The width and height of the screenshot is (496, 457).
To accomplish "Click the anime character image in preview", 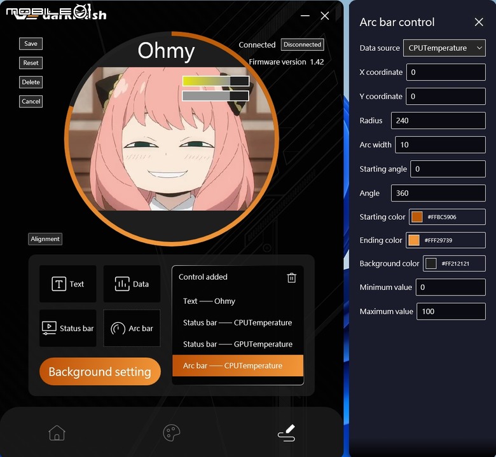I will (x=172, y=139).
